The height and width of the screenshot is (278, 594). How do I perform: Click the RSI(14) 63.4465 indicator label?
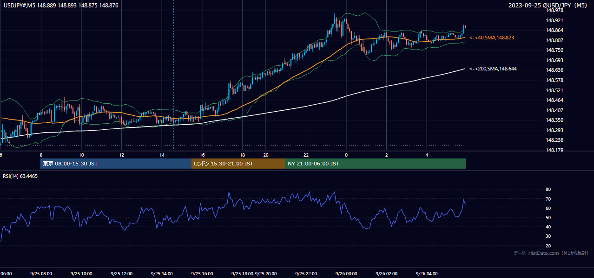click(20, 176)
